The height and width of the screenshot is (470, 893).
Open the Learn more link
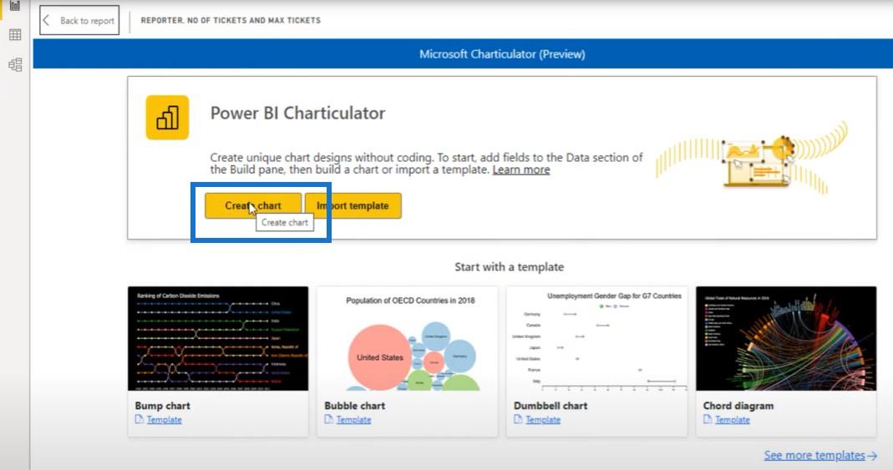coord(521,169)
